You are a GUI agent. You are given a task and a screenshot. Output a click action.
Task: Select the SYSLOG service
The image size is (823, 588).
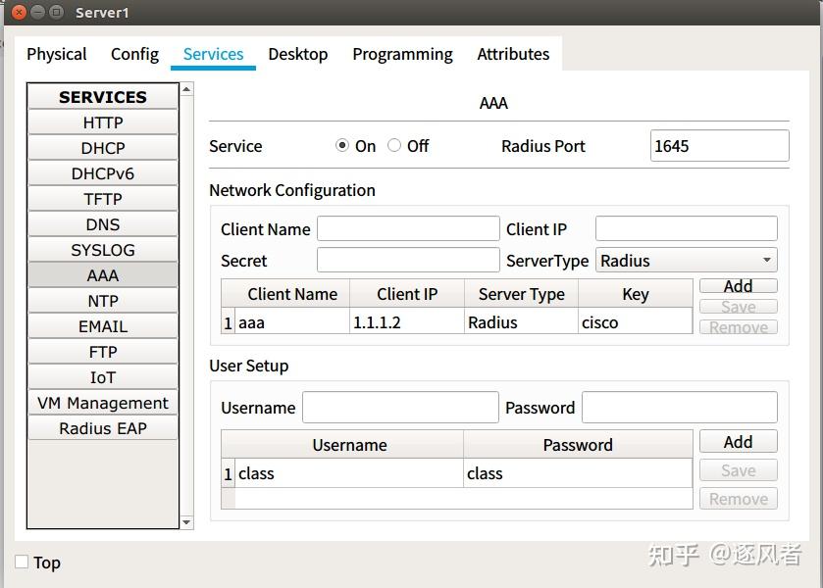click(103, 250)
